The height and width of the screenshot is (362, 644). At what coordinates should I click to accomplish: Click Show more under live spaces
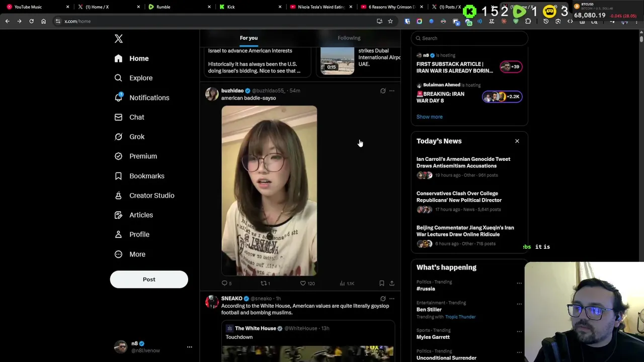[429, 117]
